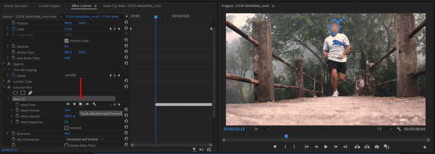The image size is (435, 154).
Task: Click Program monitor timecode 00:00:02:13
Action: (234, 129)
